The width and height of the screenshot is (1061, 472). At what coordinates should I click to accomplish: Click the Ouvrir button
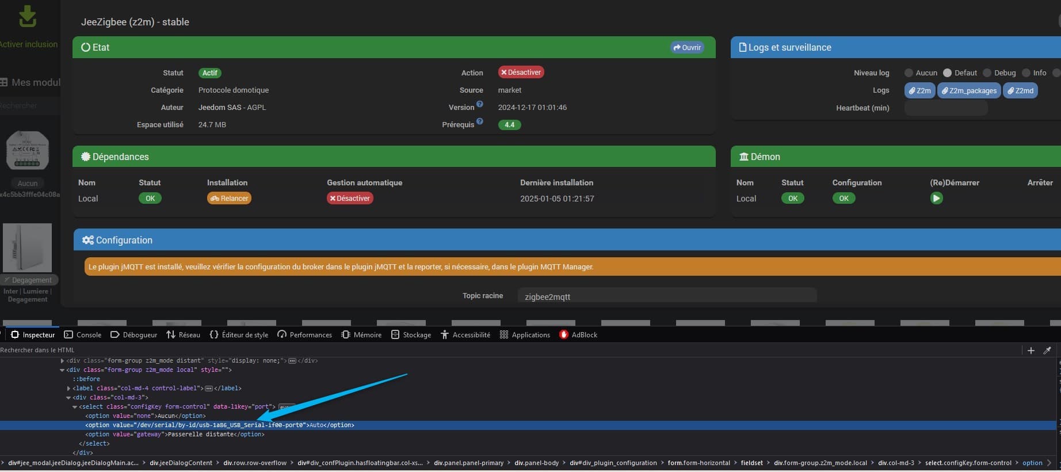click(x=687, y=47)
